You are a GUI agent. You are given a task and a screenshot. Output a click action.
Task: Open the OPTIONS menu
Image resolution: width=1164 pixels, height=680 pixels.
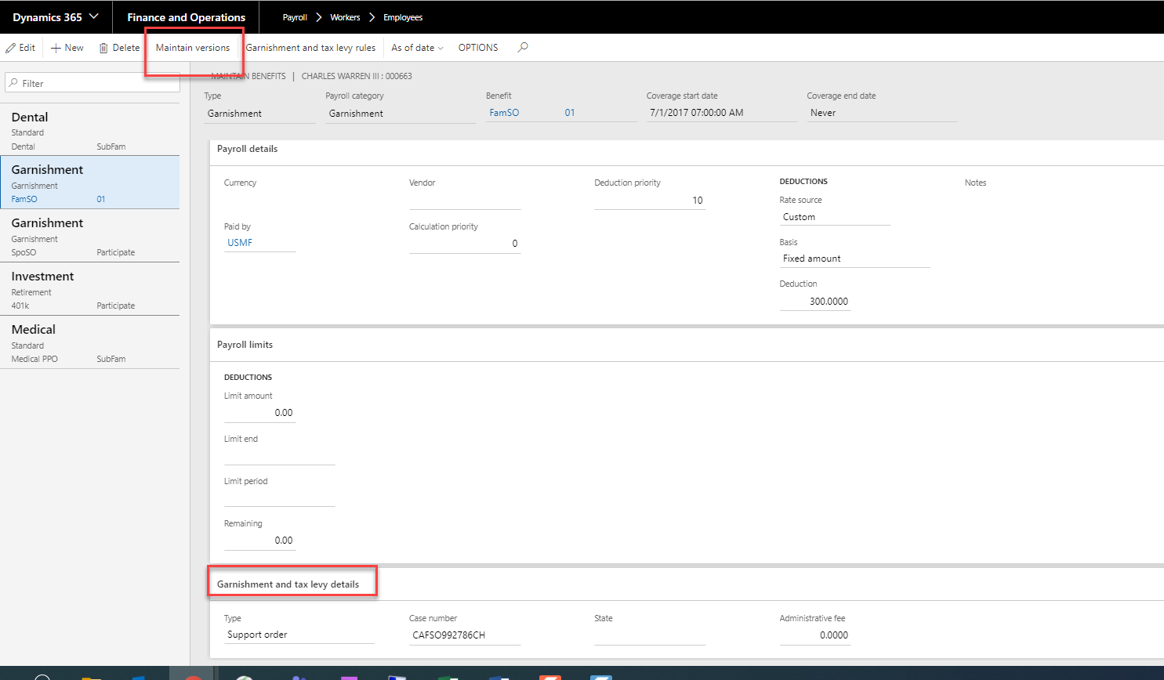pos(478,48)
